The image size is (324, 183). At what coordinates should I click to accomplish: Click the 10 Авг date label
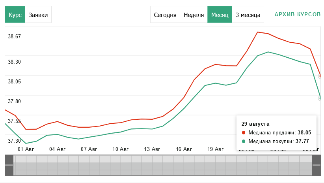click(x=120, y=149)
